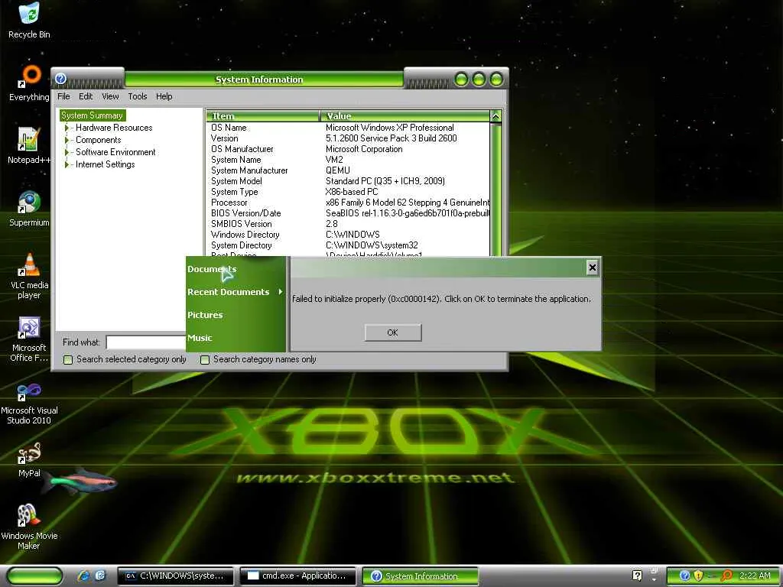Expand Components tree node
The height and width of the screenshot is (587, 783).
click(67, 141)
